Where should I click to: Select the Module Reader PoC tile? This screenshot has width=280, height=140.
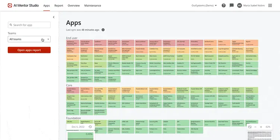click(x=128, y=65)
